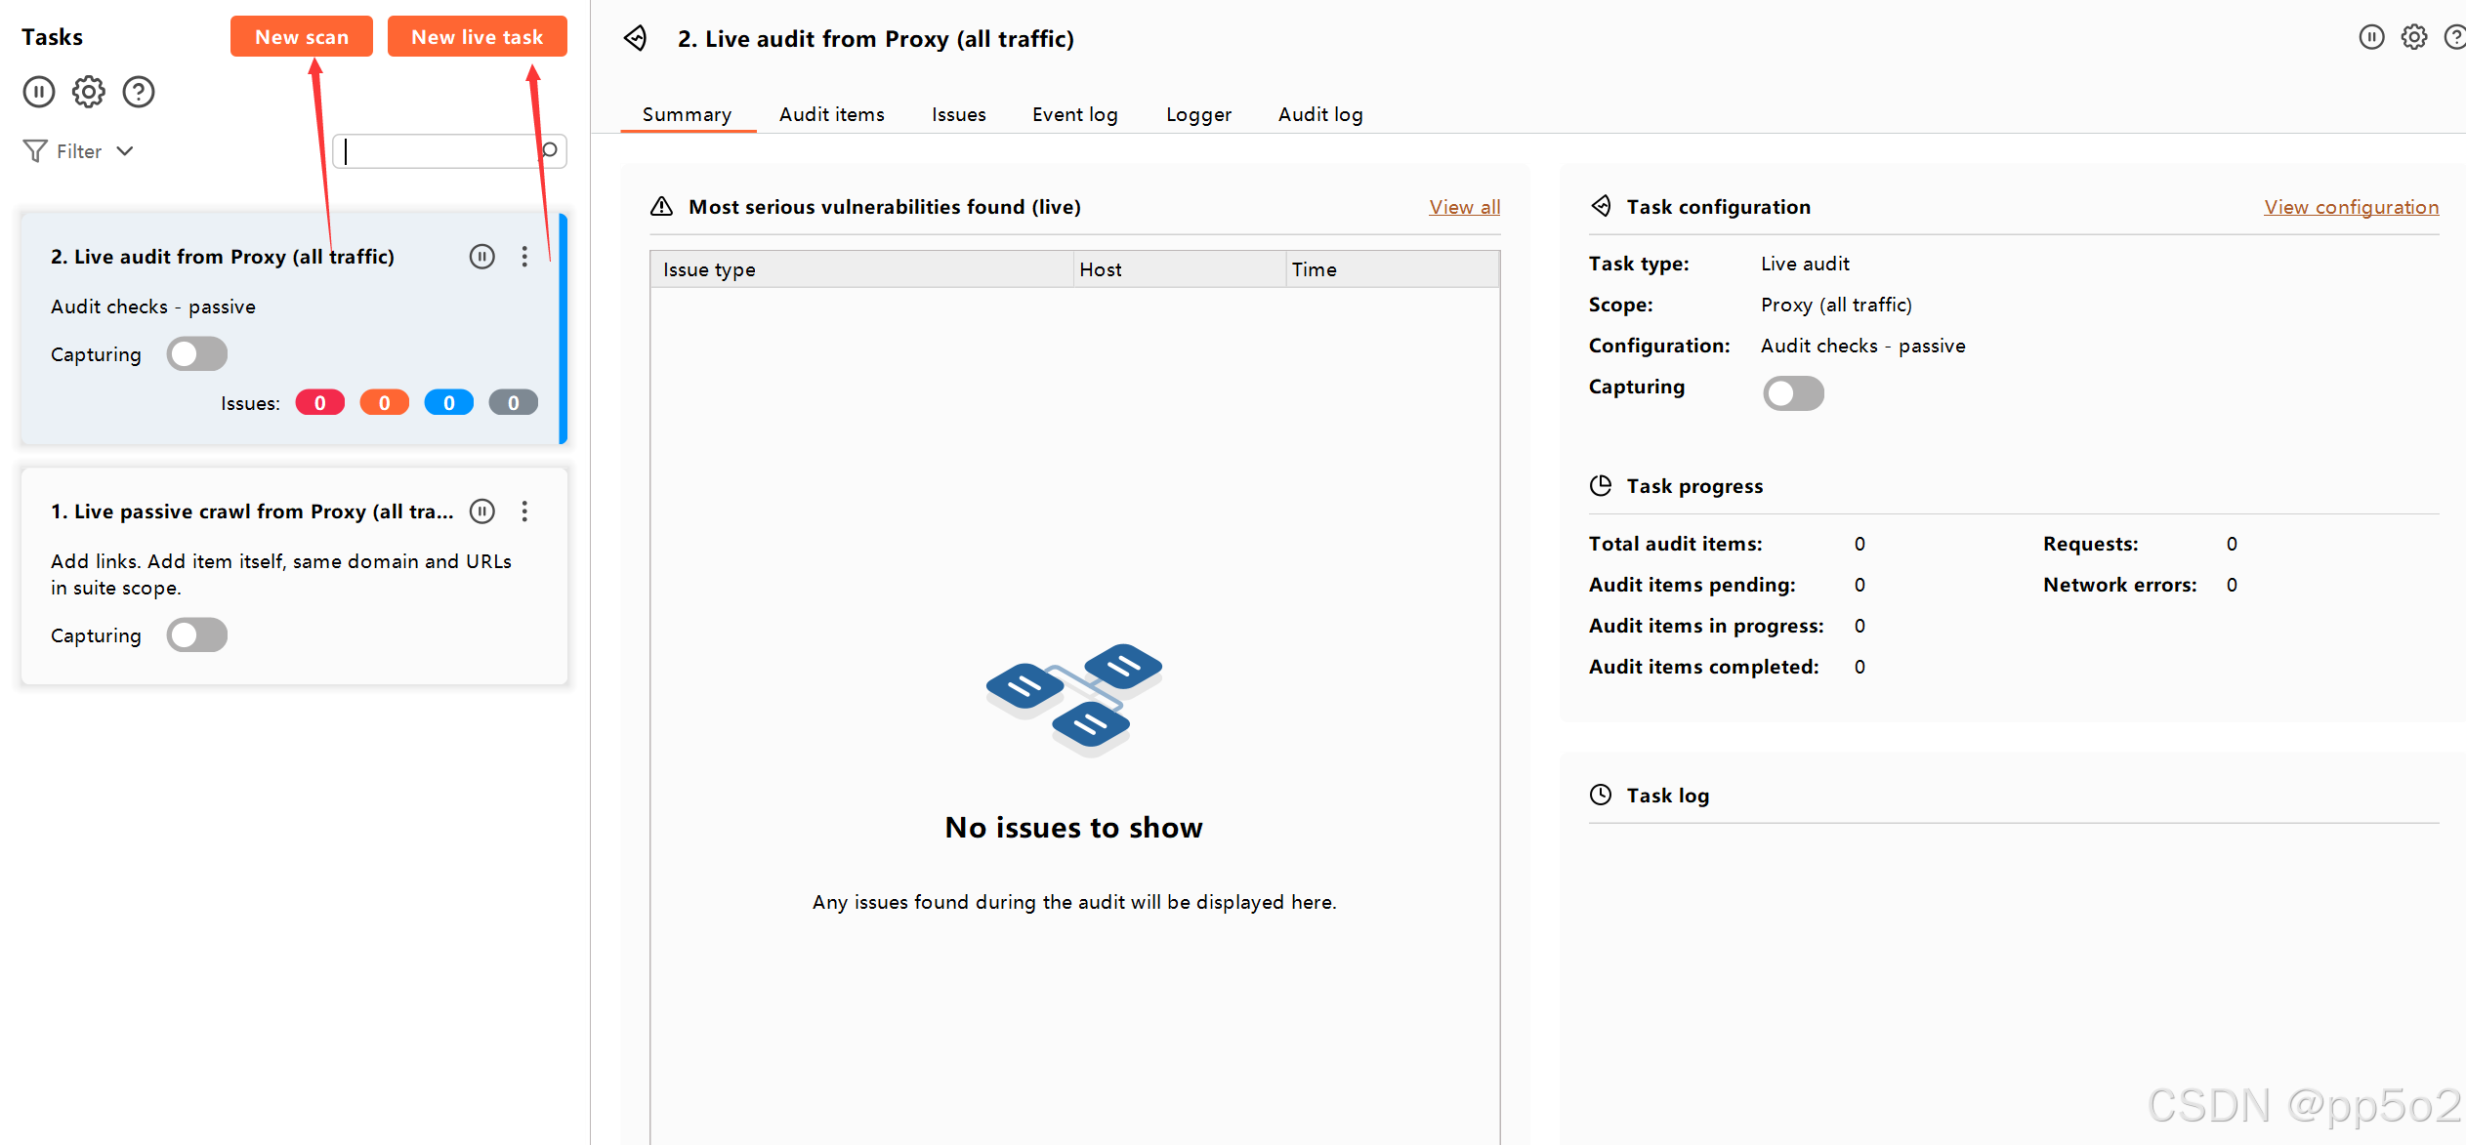Click the settings gear at top right

coord(2414,37)
